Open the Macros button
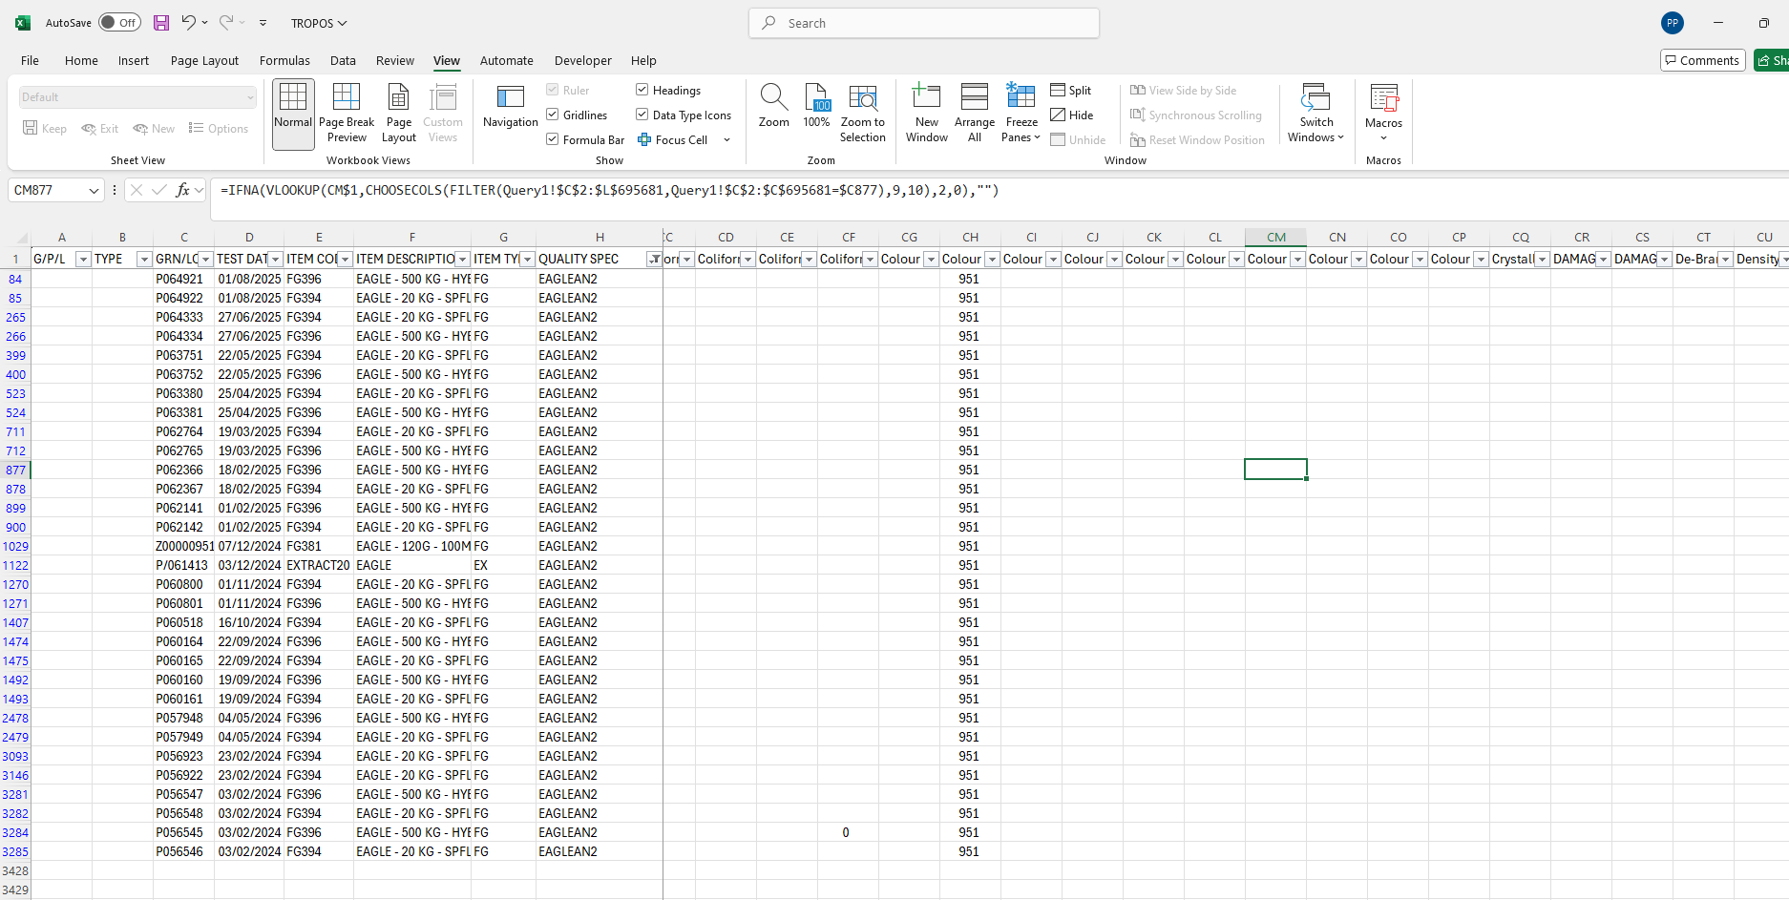The image size is (1789, 900). 1383,114
